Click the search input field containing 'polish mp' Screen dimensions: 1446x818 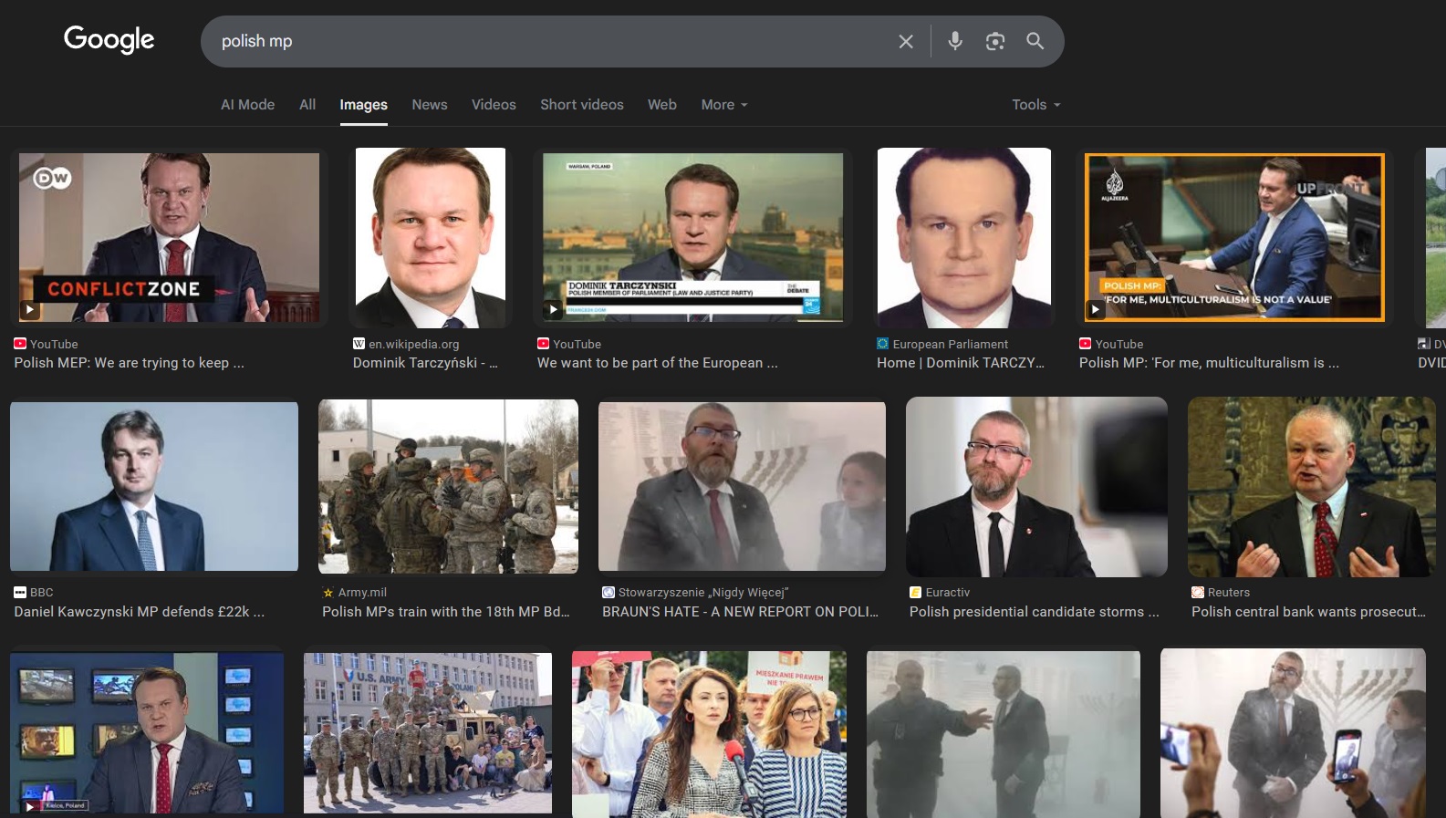pos(547,41)
